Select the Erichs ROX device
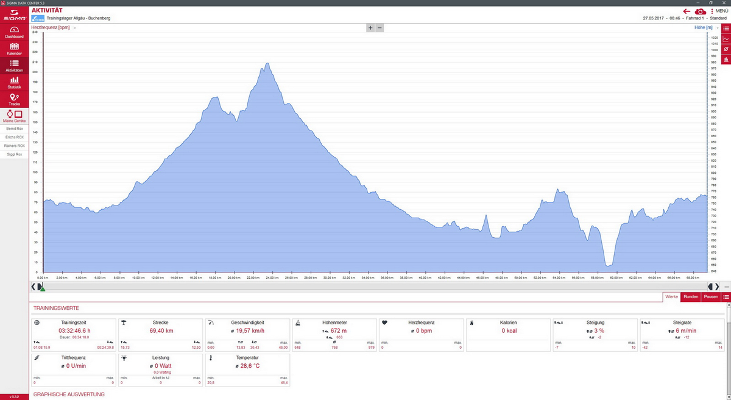 [15, 137]
